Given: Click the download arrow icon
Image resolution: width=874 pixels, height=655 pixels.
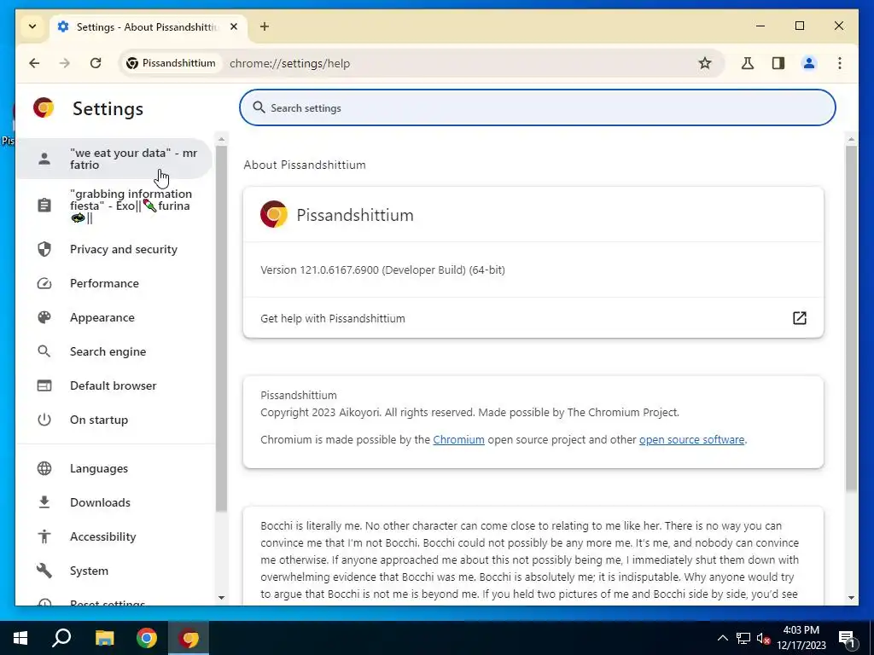Looking at the screenshot, I should point(44,502).
